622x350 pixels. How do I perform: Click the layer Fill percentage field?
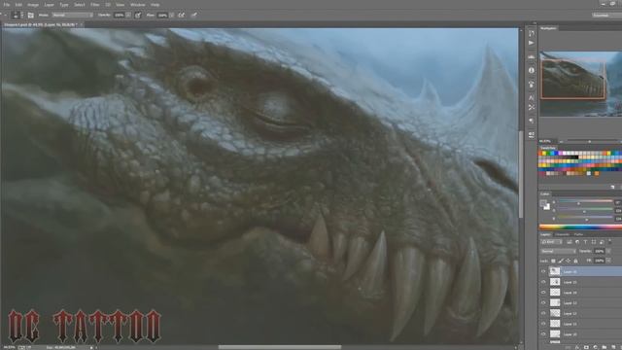click(599, 261)
